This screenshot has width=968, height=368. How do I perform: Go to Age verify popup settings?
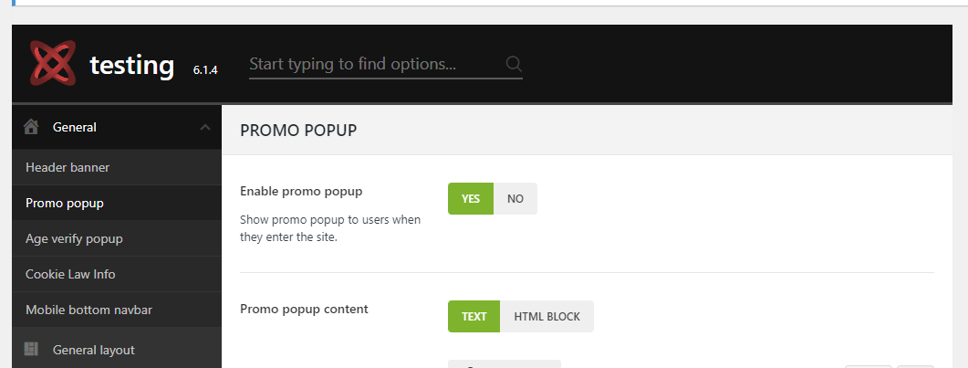tap(74, 239)
